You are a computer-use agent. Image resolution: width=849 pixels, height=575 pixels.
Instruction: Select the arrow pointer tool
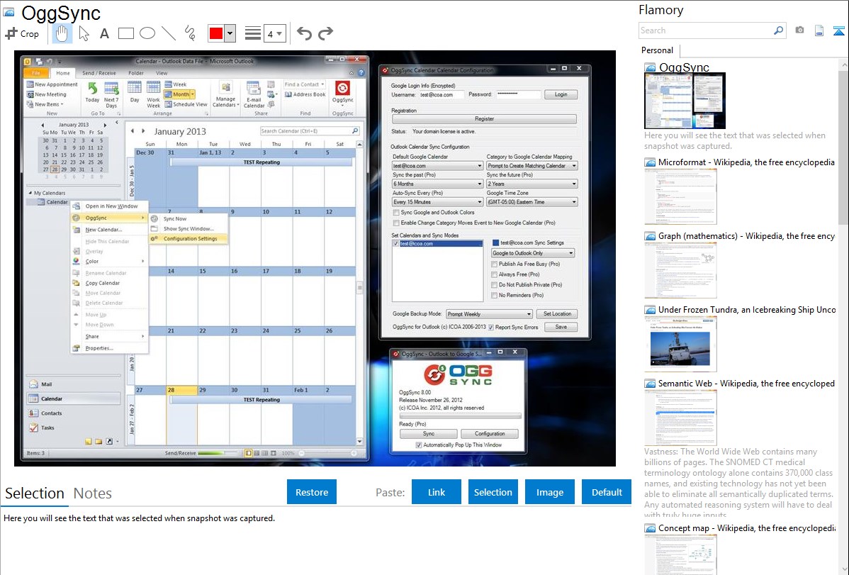tap(84, 33)
